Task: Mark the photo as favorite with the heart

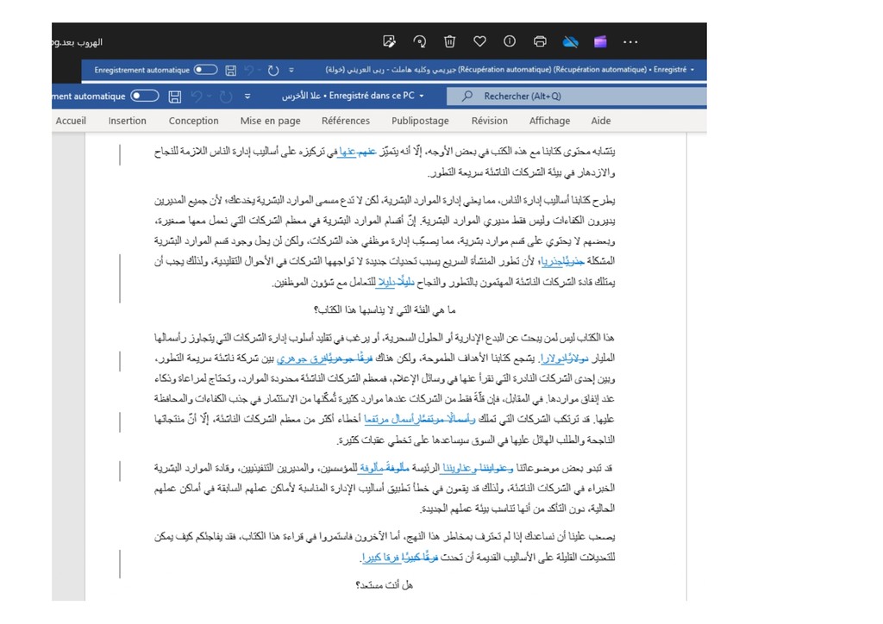Action: [479, 41]
